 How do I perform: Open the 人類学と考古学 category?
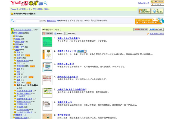(x=23, y=60)
